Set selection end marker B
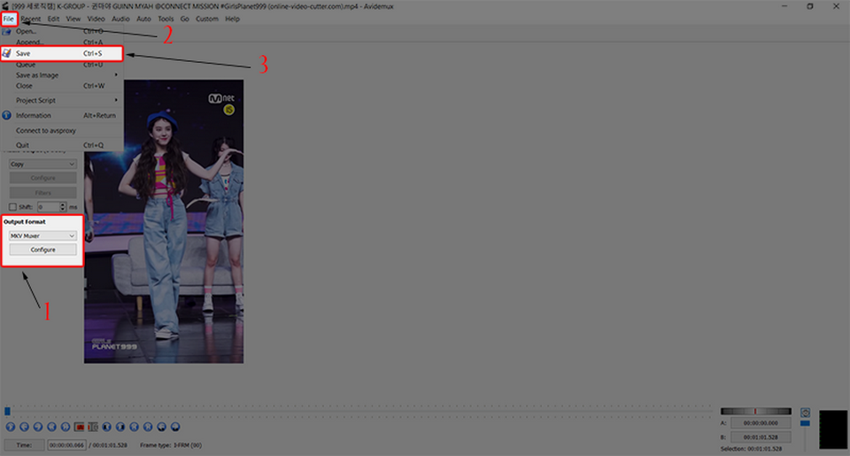 click(x=93, y=428)
